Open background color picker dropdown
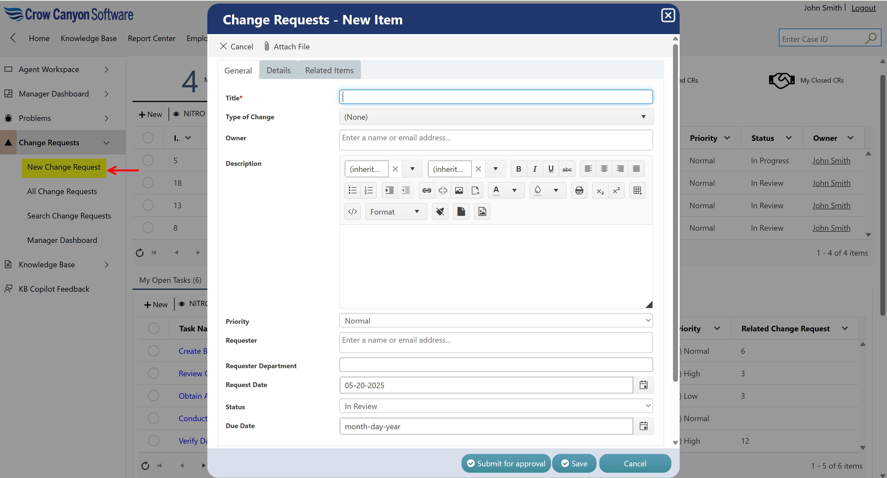The image size is (887, 478). click(556, 190)
